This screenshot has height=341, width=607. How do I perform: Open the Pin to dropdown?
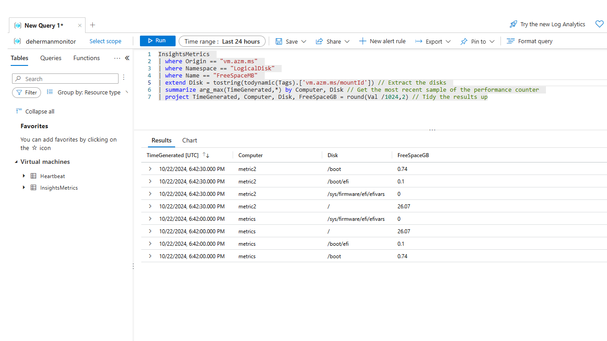coord(492,41)
